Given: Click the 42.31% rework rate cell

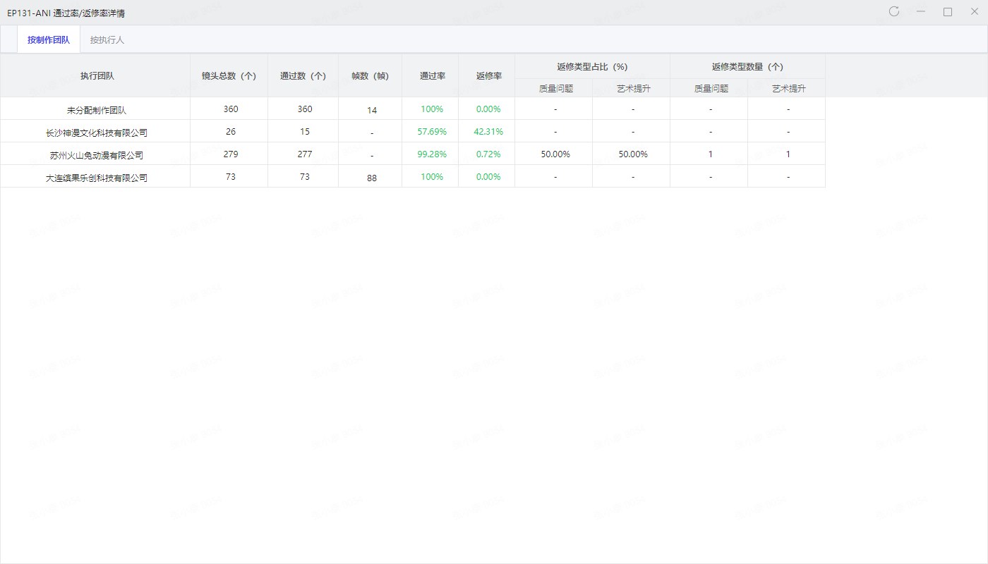Looking at the screenshot, I should [488, 132].
